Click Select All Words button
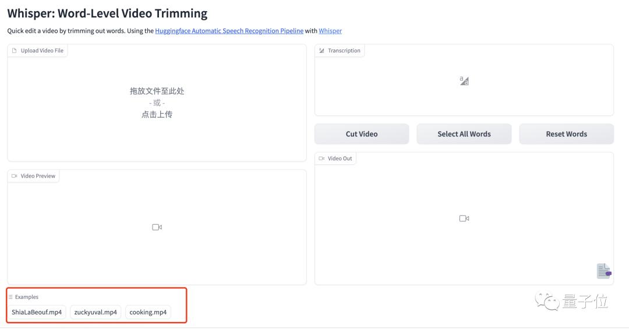Image resolution: width=629 pixels, height=329 pixels. point(464,134)
